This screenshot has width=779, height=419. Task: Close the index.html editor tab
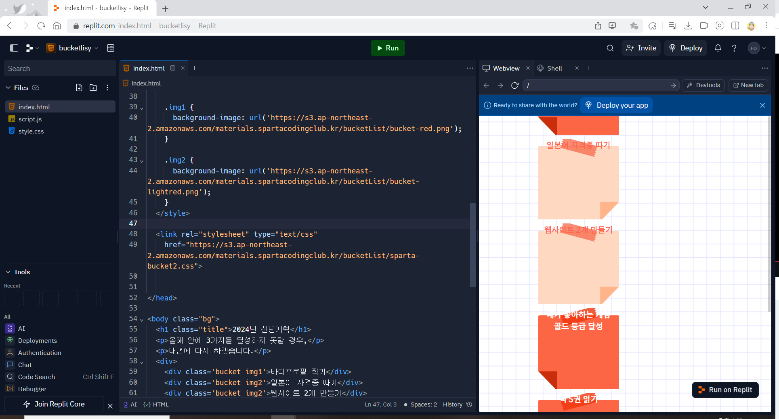tap(183, 68)
